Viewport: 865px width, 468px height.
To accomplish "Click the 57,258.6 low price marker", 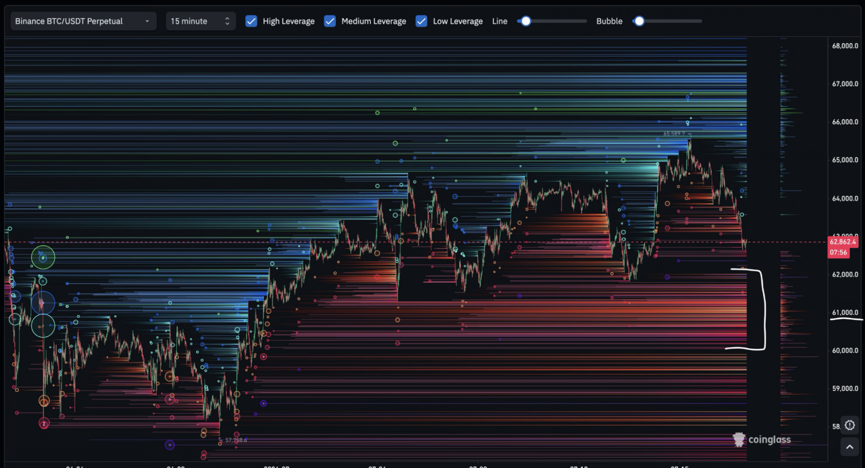I will (236, 440).
